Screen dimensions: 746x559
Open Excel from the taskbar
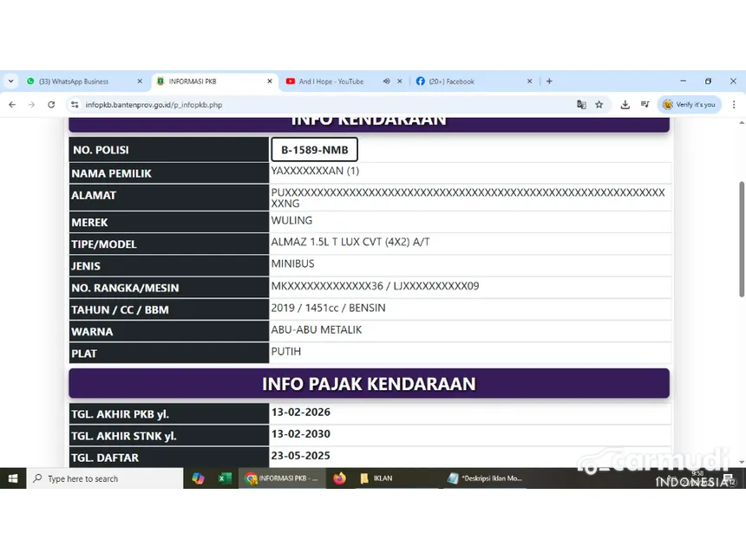[x=225, y=478]
